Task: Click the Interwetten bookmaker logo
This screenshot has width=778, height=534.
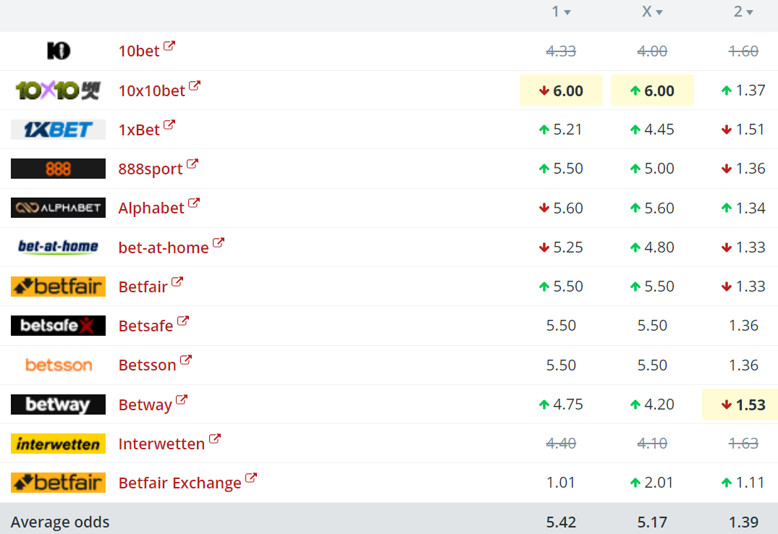Action: coord(58,444)
